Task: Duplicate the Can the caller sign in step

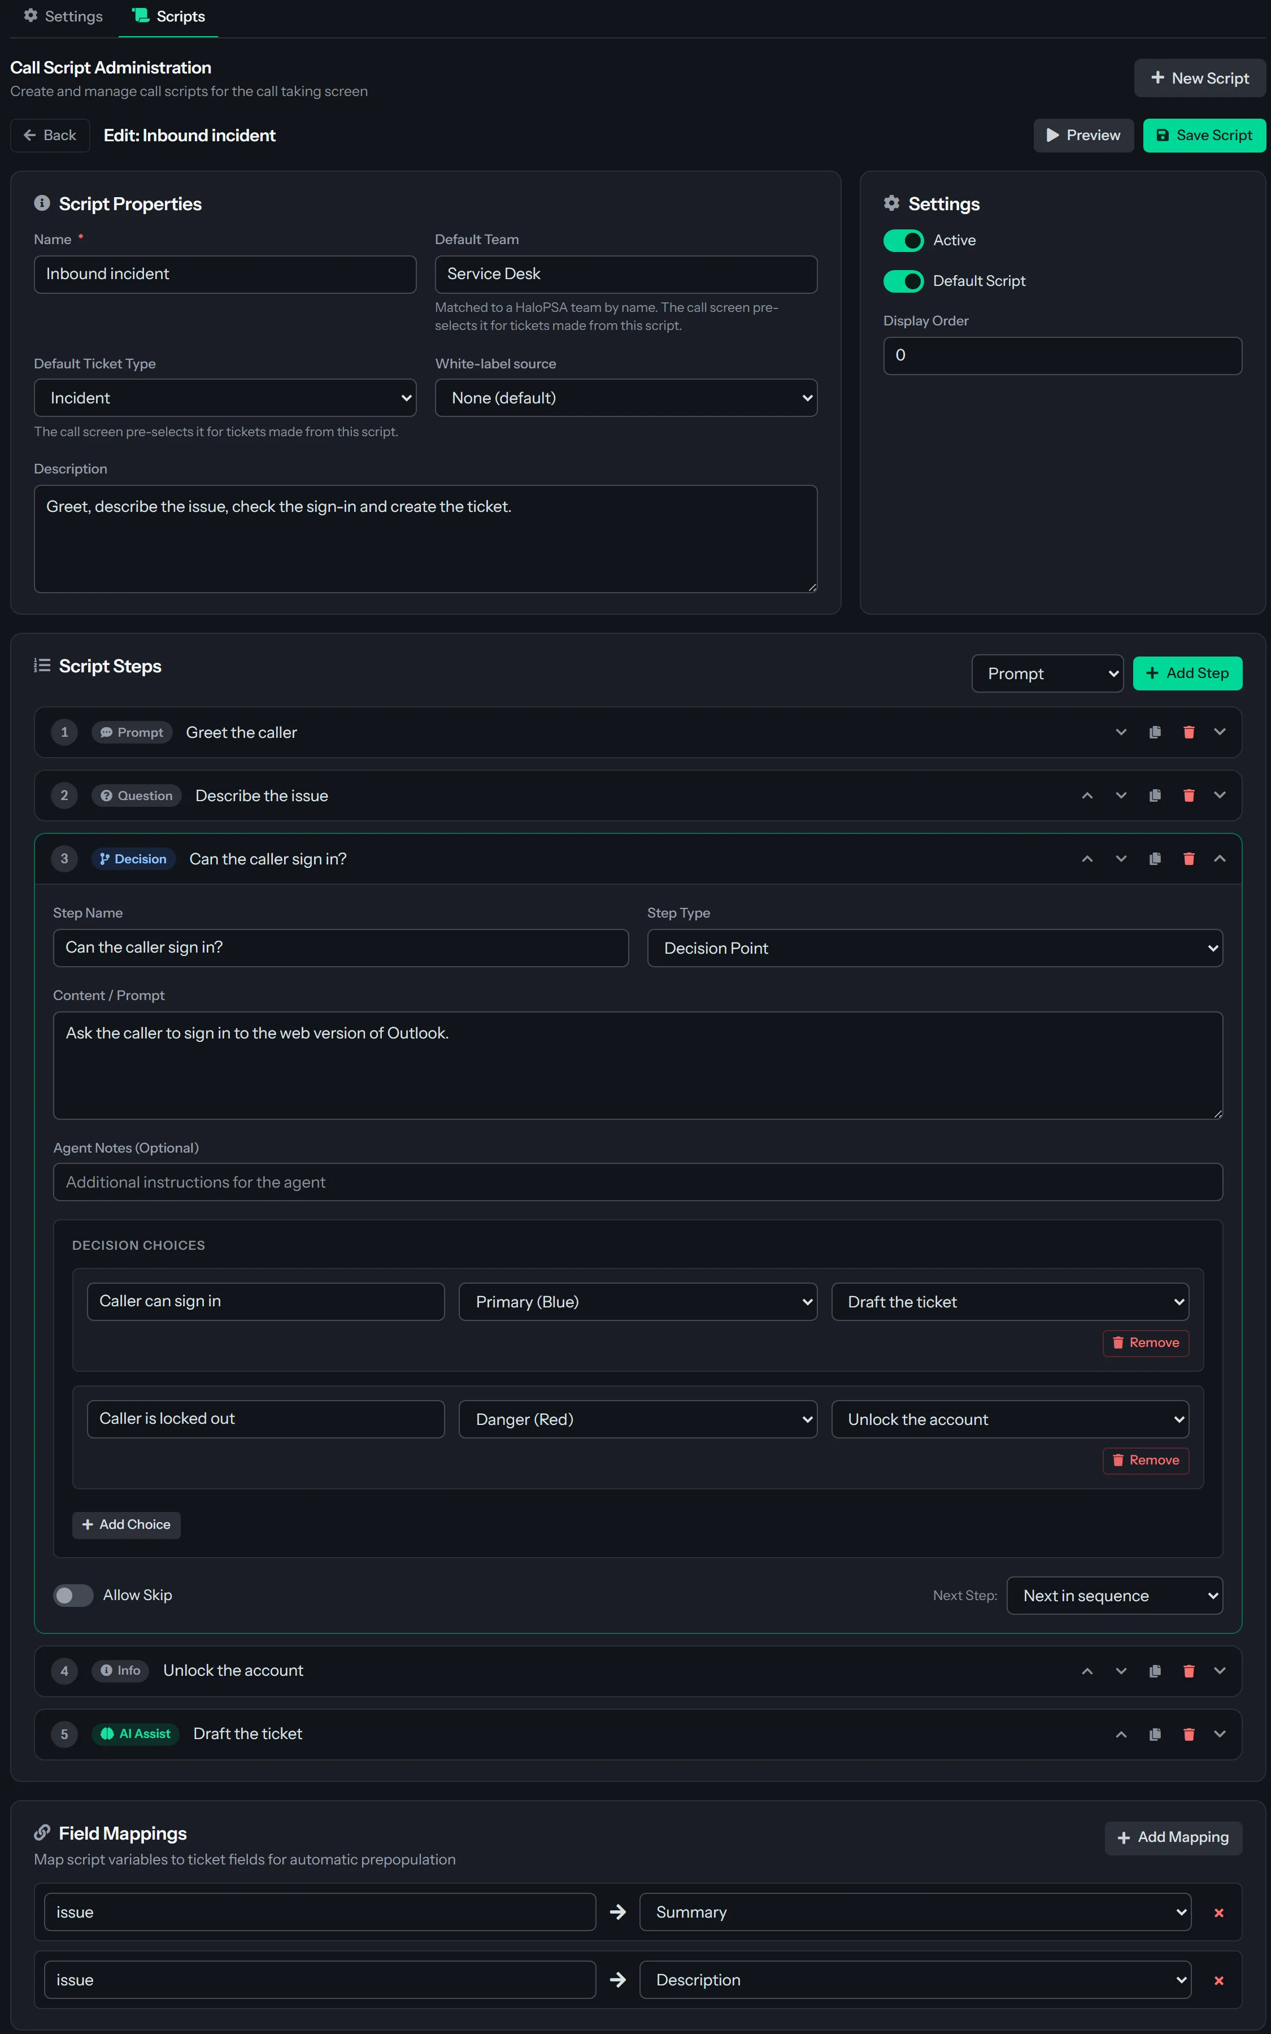Action: 1155,858
